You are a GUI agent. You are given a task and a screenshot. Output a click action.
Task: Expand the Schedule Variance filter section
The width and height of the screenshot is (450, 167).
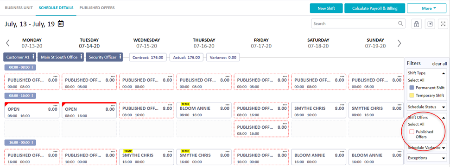click(444, 148)
